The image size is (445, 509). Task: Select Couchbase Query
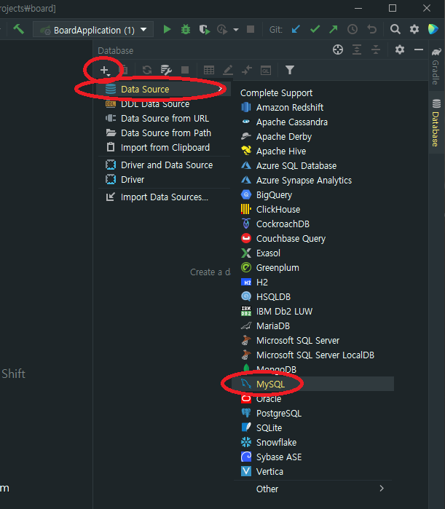coord(314,239)
